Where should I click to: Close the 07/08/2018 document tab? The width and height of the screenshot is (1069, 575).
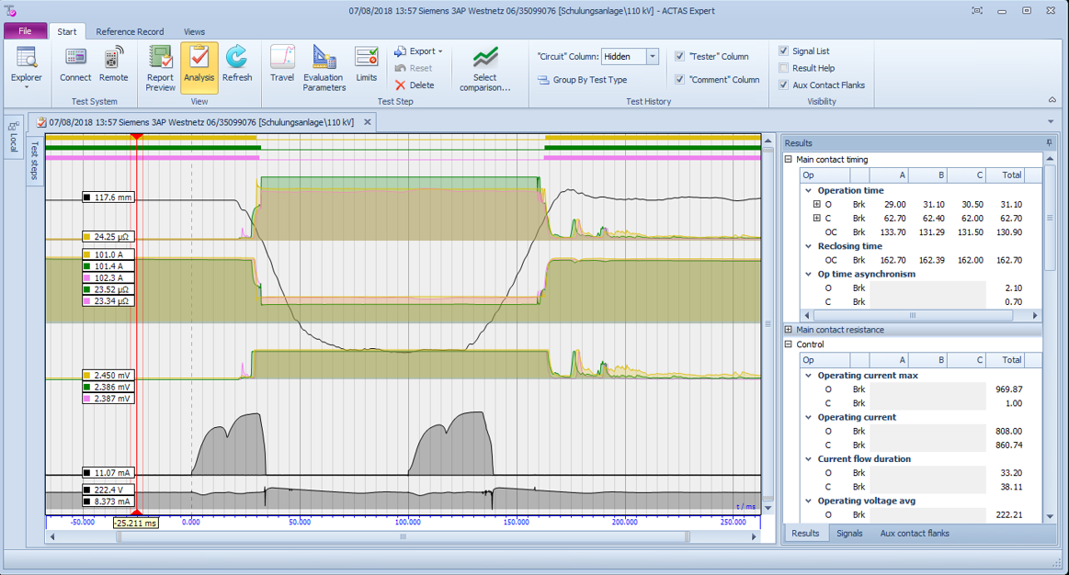[368, 123]
